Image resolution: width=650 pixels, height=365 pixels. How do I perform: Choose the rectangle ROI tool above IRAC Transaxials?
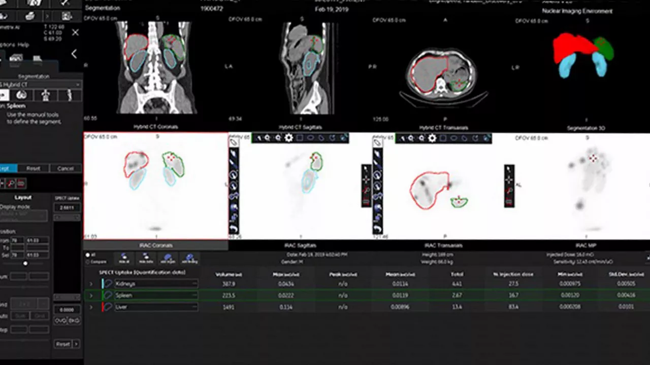point(443,138)
